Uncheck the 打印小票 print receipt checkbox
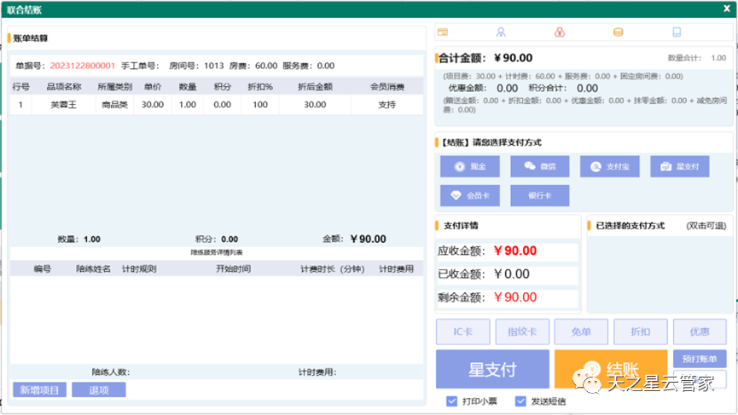 pyautogui.click(x=452, y=401)
